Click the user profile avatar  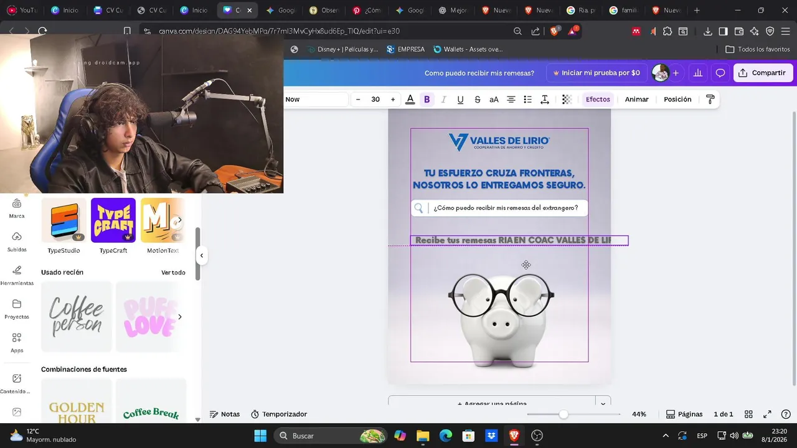coord(660,73)
